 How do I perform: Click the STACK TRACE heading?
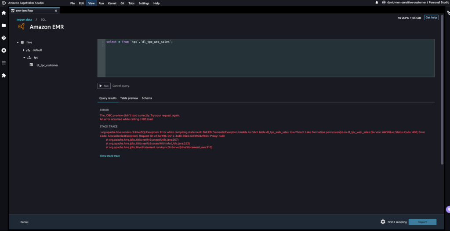point(109,126)
